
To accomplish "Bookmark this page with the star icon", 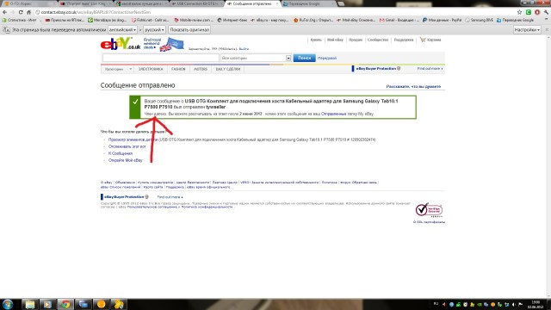I will tap(519, 12).
